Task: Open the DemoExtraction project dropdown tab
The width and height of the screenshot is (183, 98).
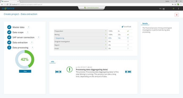Action: tap(91, 8)
